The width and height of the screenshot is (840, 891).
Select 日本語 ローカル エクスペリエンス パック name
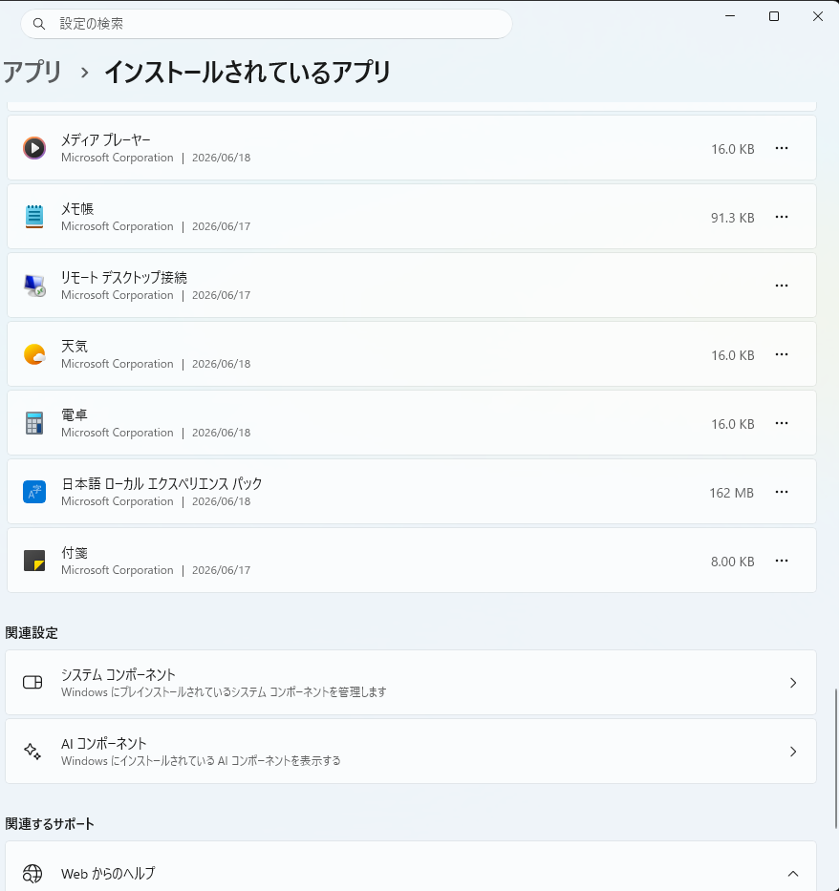(162, 483)
